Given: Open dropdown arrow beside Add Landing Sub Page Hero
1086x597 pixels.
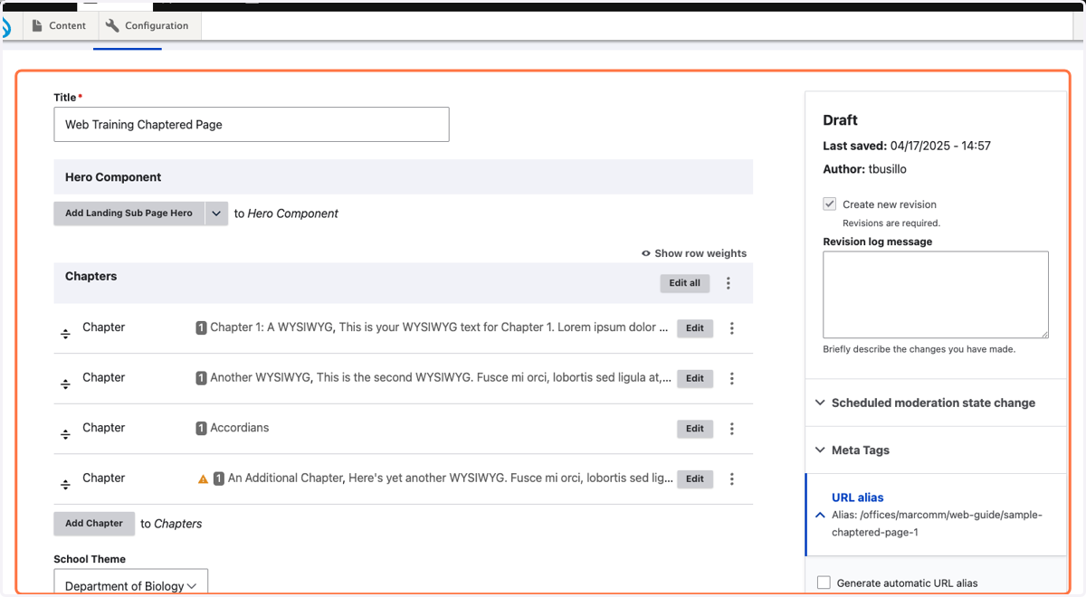Looking at the screenshot, I should (216, 213).
